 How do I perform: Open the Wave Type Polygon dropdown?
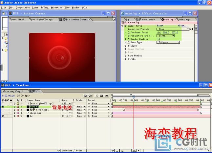coord(168,42)
